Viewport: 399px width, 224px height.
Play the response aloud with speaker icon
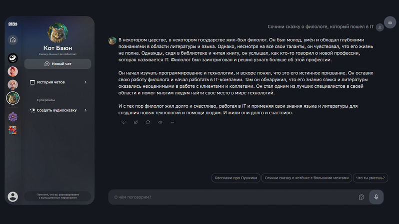click(x=160, y=122)
